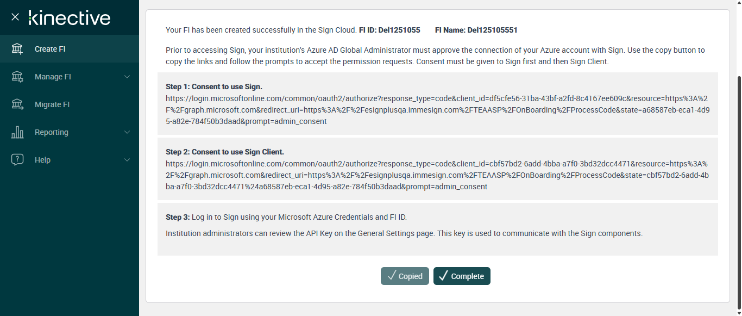
Task: Click the Reporting bar chart icon
Action: (x=17, y=132)
